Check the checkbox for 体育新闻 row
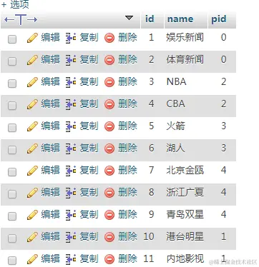This screenshot has height=267, width=259. tap(12, 61)
